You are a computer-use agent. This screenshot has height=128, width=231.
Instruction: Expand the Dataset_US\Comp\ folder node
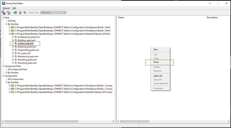click(x=10, y=92)
